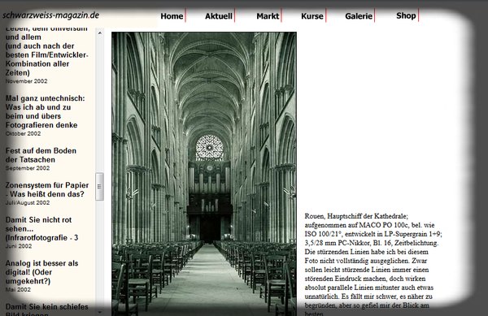Open article 'Mal ganz untechnisch' from Oktober 2002

coord(45,111)
